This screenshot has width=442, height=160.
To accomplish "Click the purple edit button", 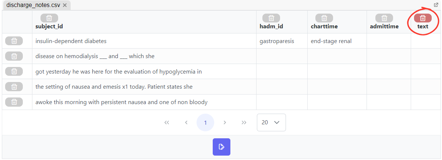I will (x=222, y=147).
